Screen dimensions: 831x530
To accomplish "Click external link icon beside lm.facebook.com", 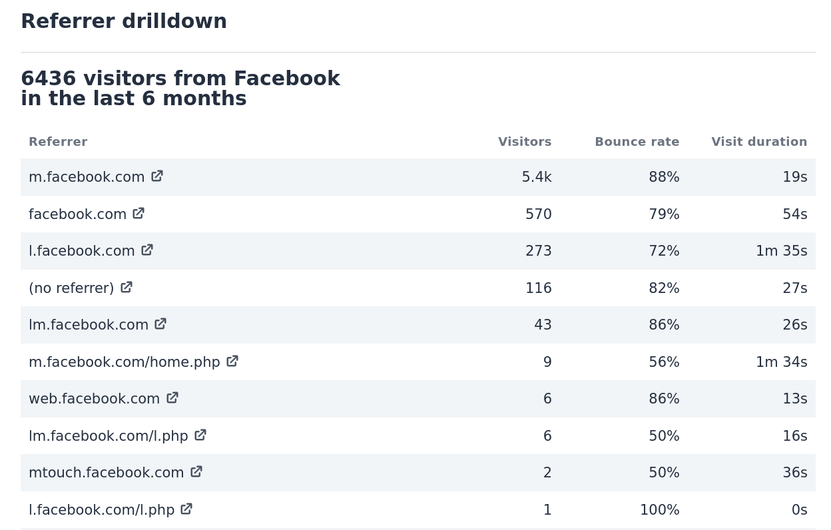I will 160,324.
